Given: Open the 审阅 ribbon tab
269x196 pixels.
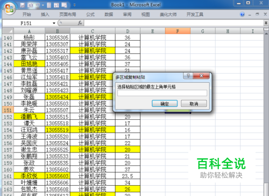Looking at the screenshot, I should 127,14.
